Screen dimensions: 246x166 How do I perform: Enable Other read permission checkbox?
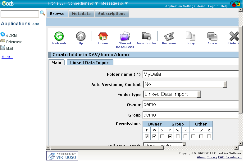(x=193, y=136)
